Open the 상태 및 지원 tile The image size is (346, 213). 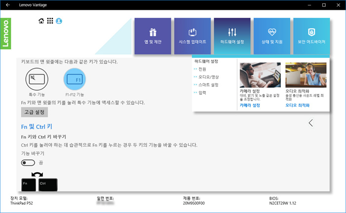point(272,36)
